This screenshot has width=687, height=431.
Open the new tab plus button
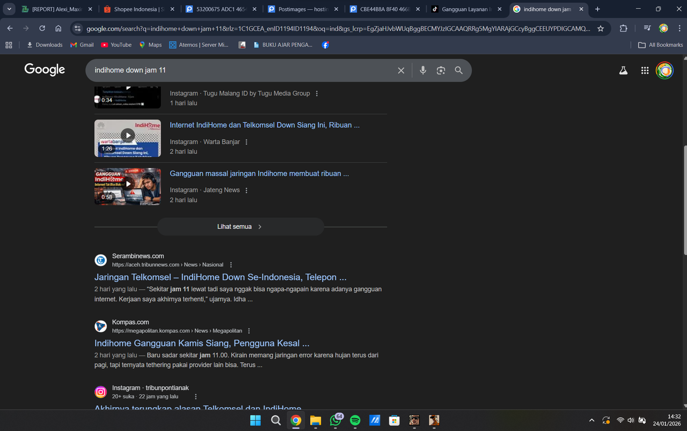pos(597,9)
